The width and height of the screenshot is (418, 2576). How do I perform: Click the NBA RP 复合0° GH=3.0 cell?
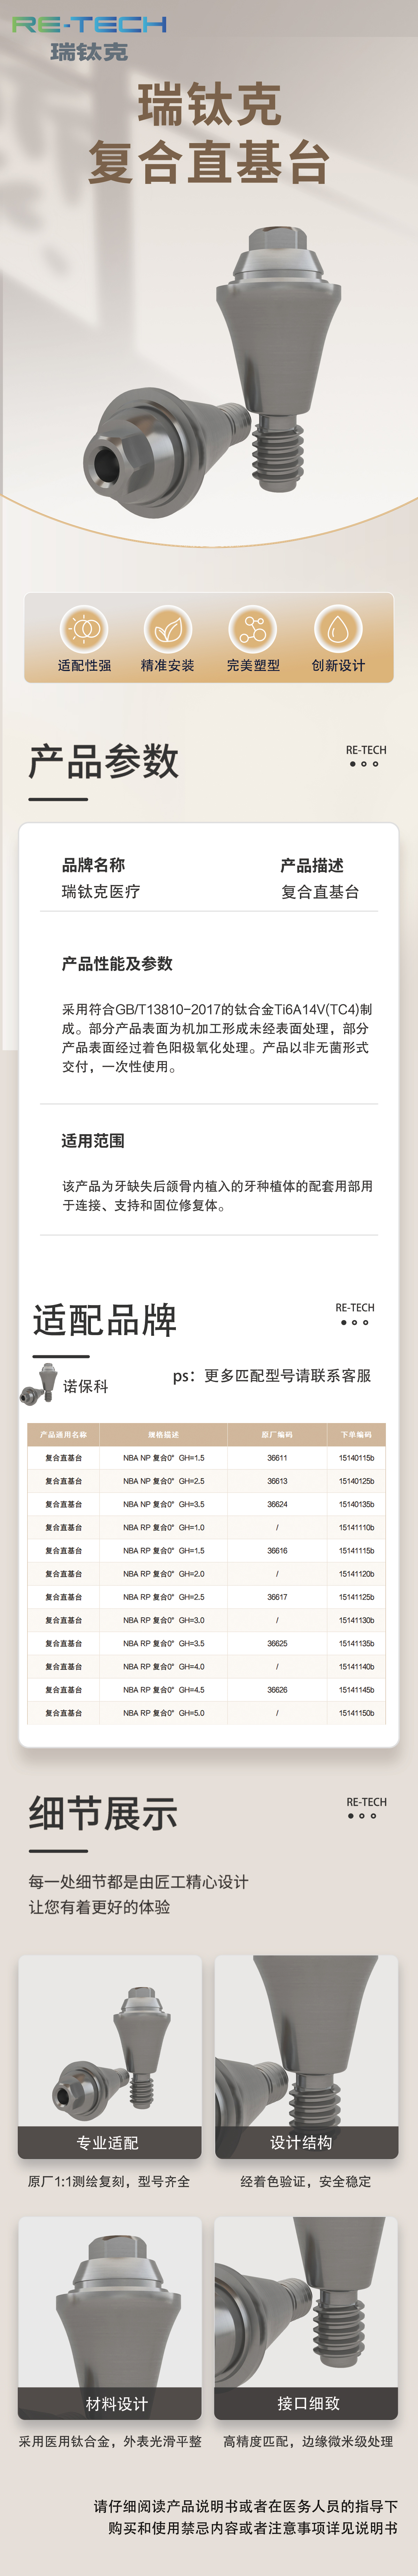[x=164, y=1620]
